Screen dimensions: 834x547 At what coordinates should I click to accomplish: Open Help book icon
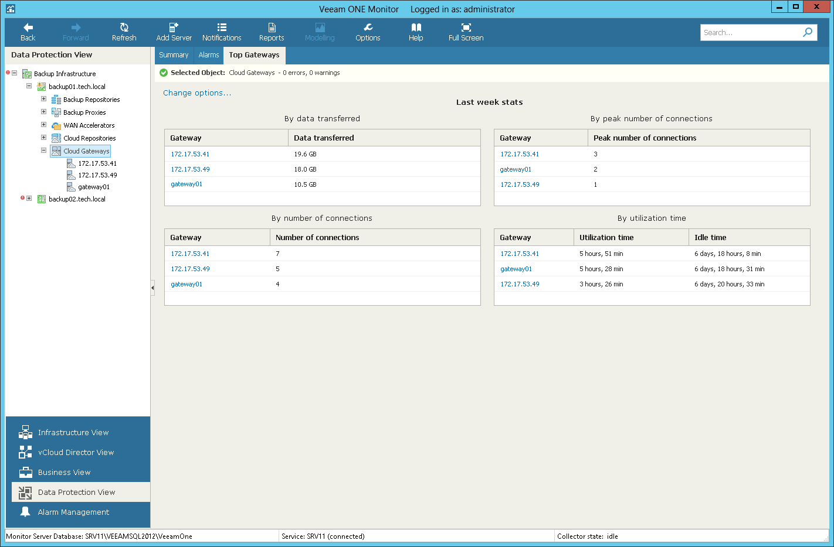coord(416,28)
